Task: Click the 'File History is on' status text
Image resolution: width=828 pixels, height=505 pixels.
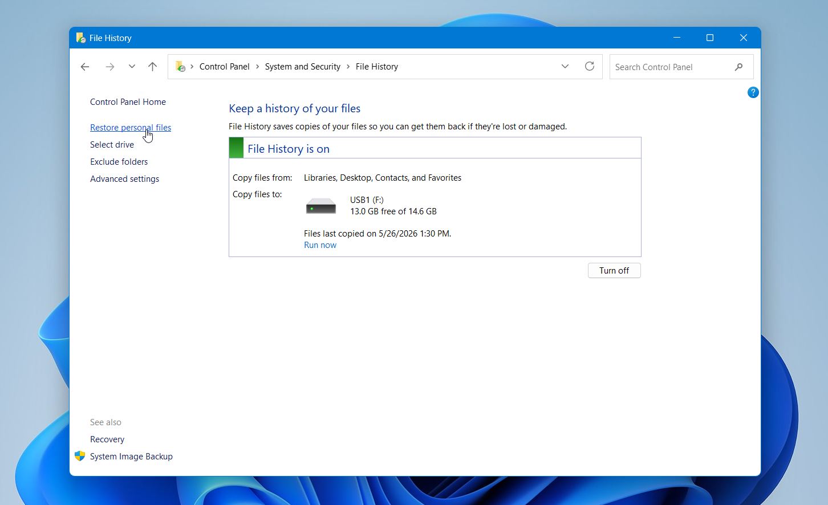Action: [289, 149]
